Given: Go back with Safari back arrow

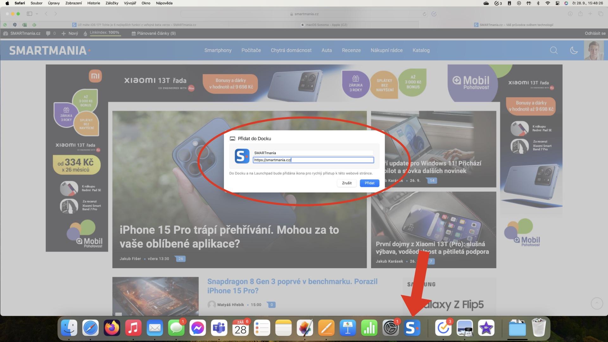Looking at the screenshot, I should coord(46,14).
